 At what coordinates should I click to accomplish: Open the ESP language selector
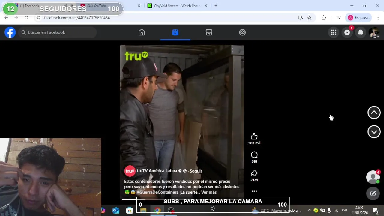344,210
